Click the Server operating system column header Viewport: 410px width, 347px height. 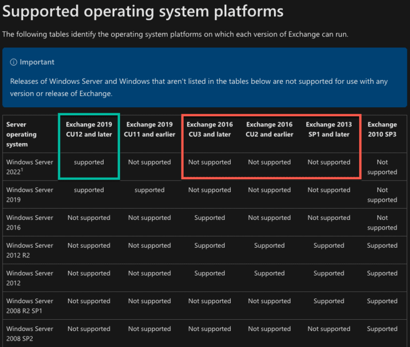[21, 134]
